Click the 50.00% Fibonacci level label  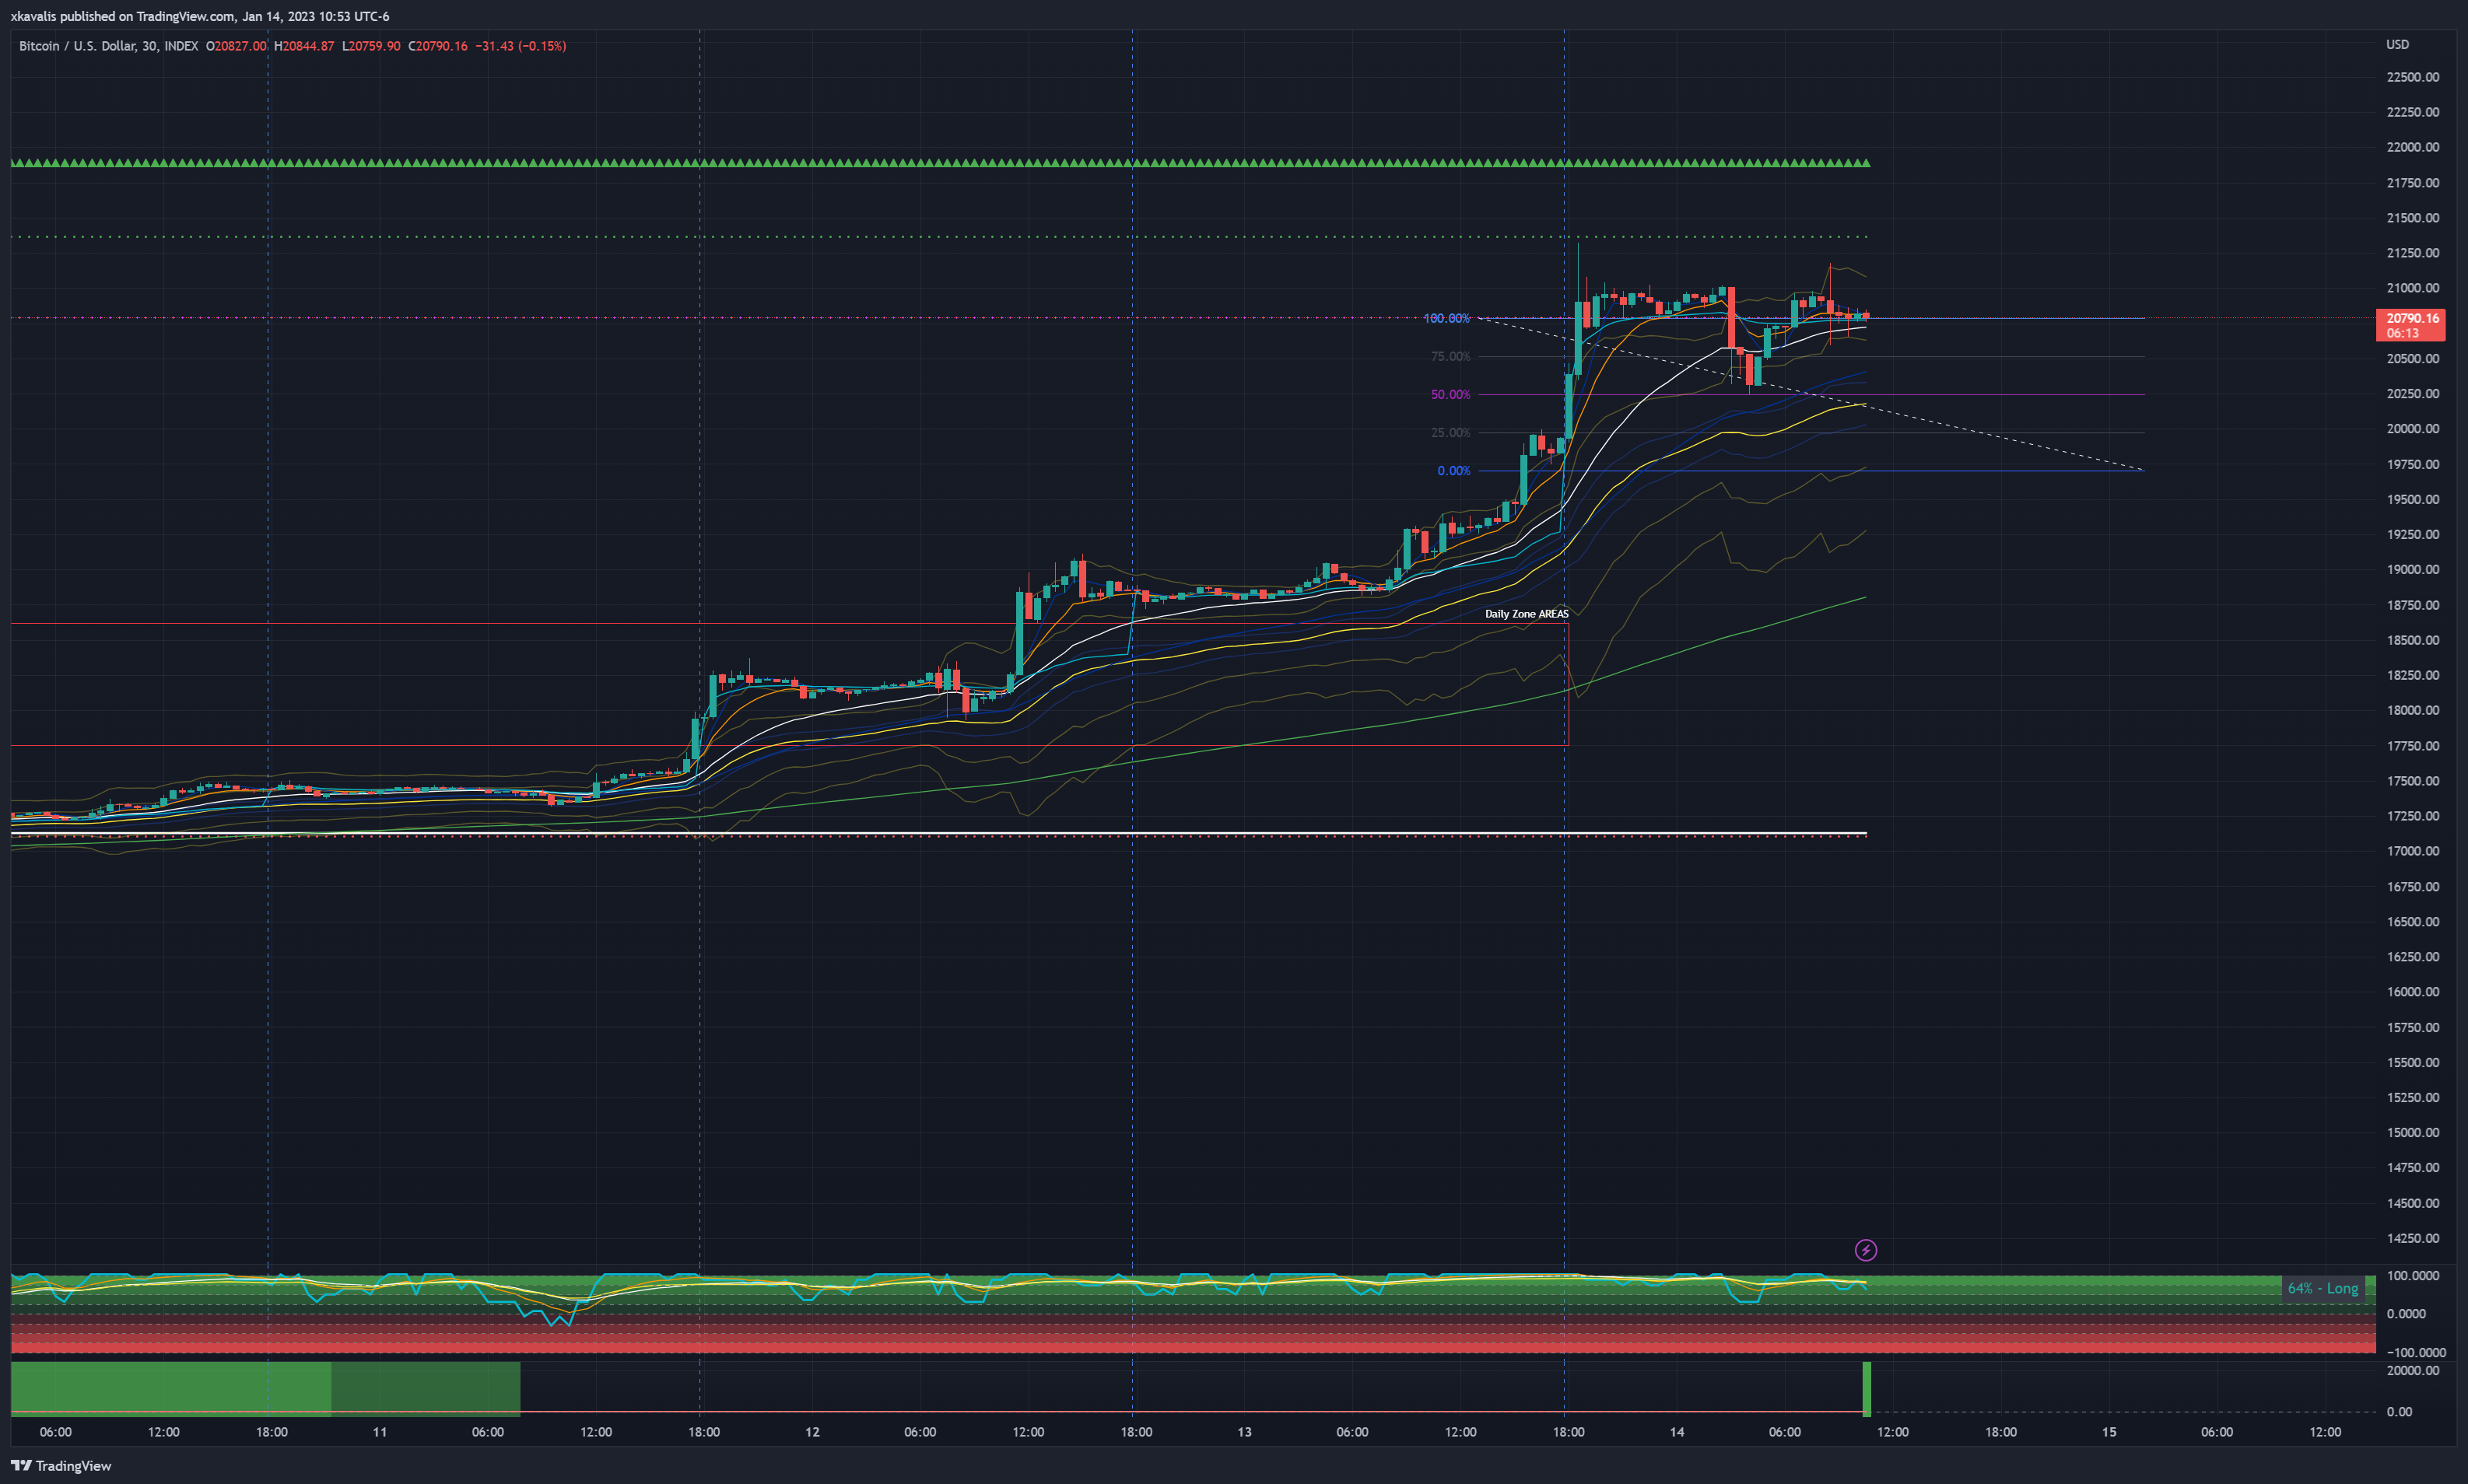[x=1450, y=395]
